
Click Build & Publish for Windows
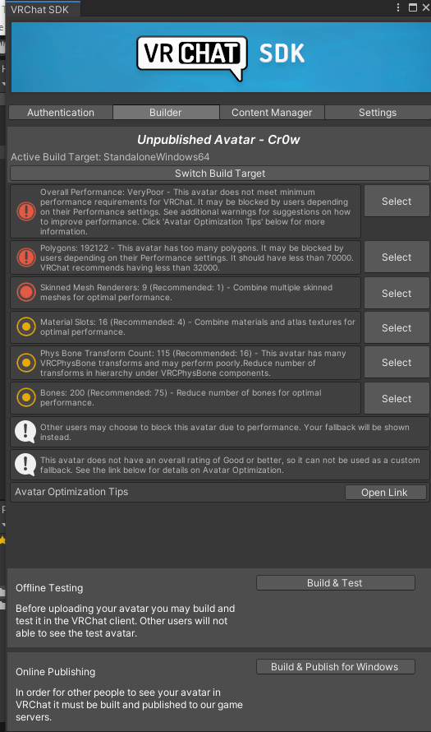pos(336,667)
